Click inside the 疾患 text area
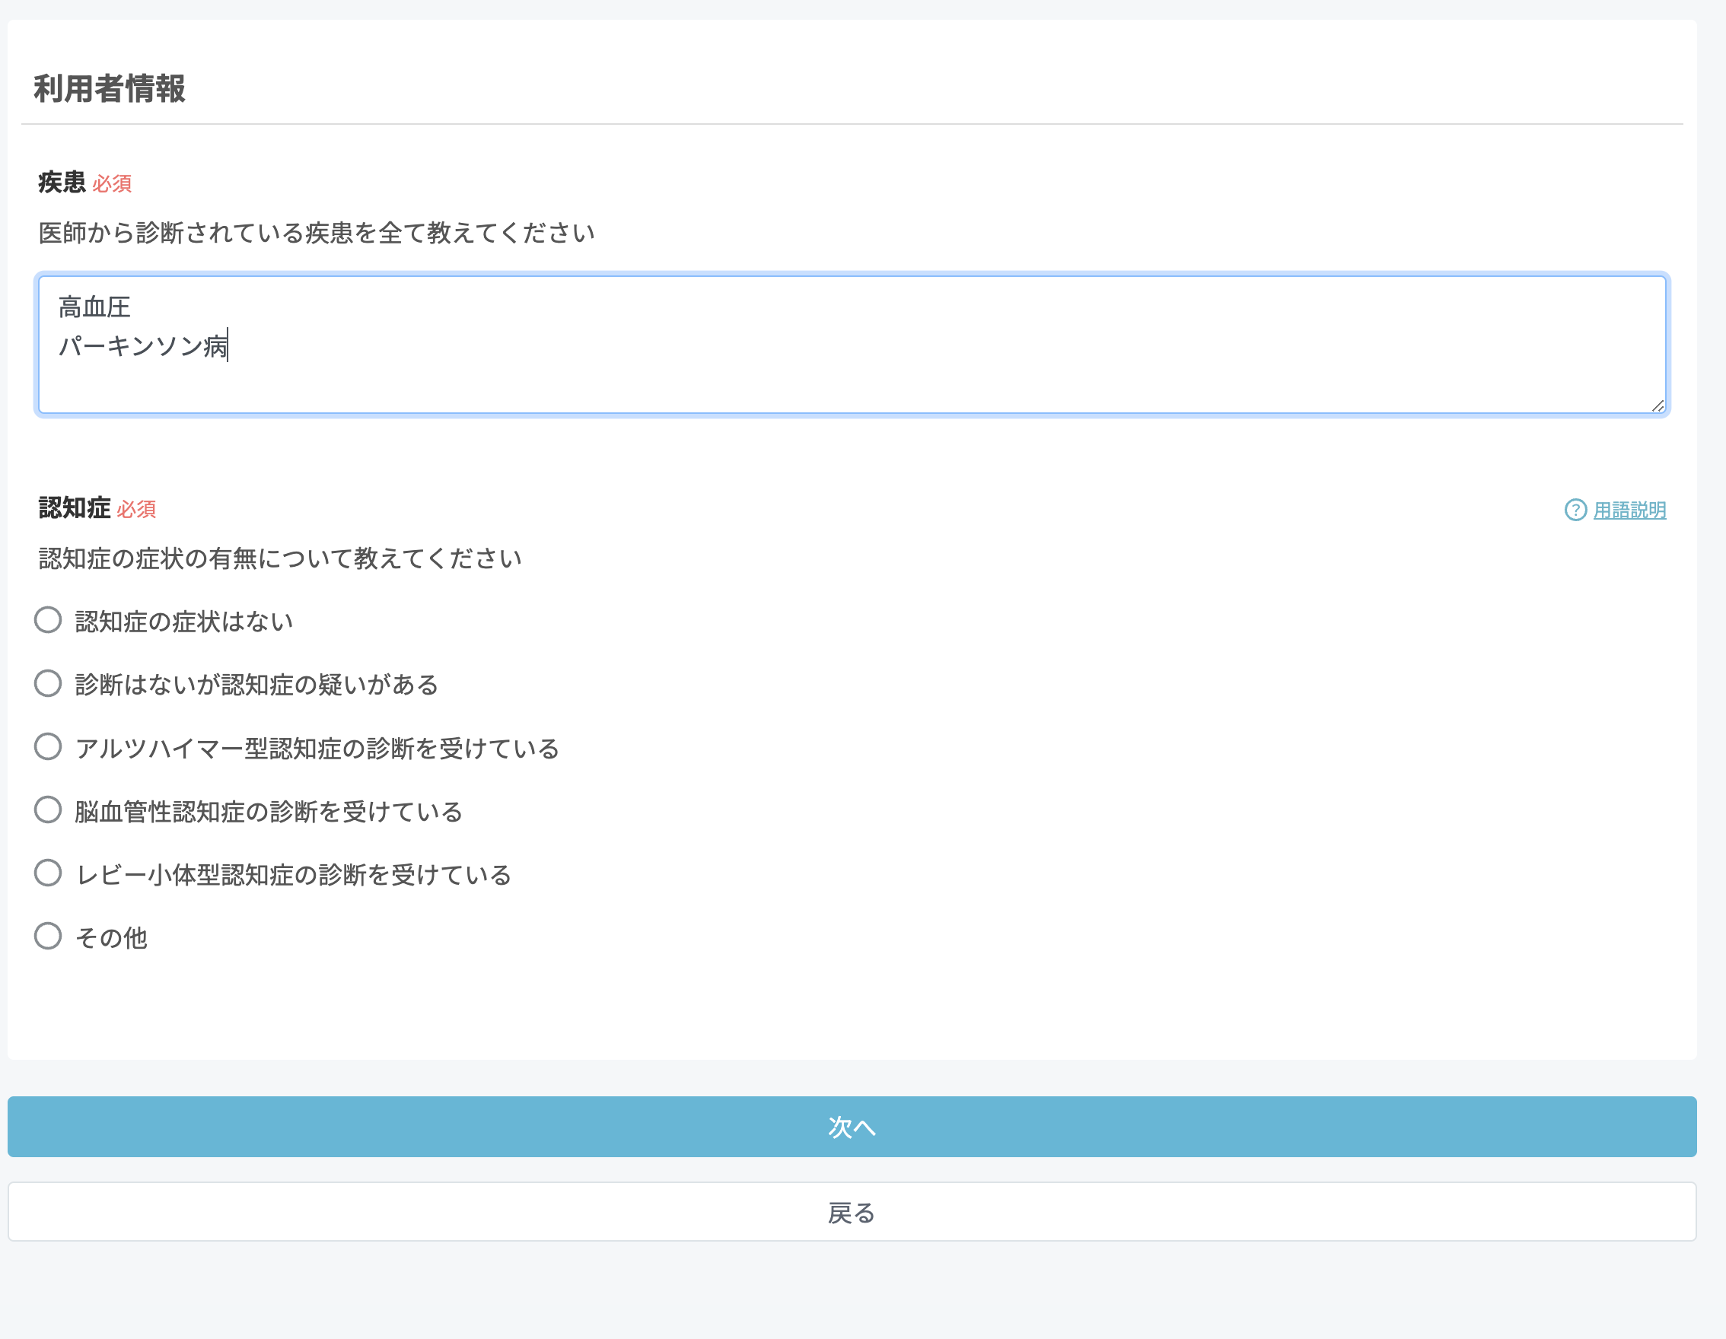Screen dimensions: 1726x1339 coord(852,345)
